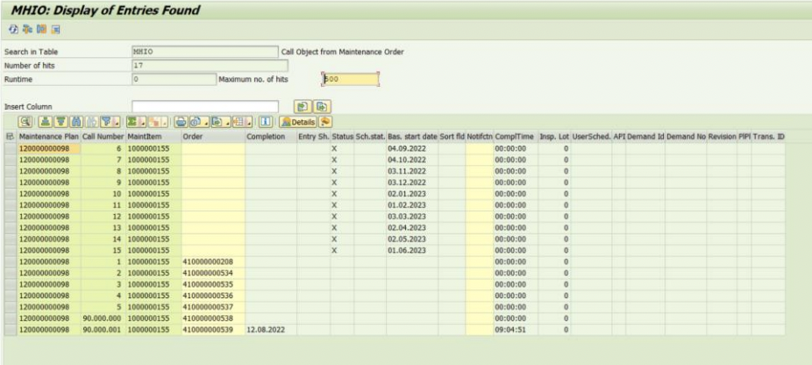Focus the Maximum no. of hits field
Viewport: 812px width, 365px height.
pos(350,79)
